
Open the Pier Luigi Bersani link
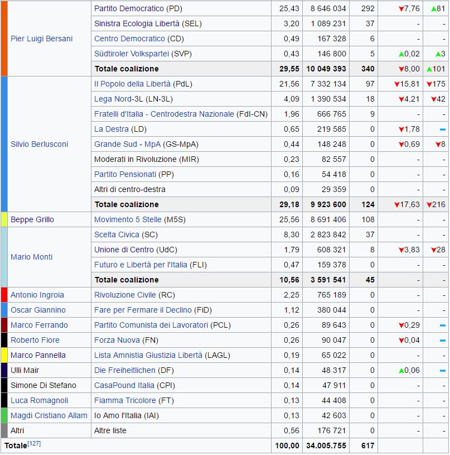(41, 39)
